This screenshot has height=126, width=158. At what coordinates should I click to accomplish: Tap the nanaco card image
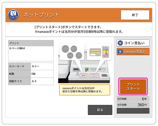click(x=95, y=52)
